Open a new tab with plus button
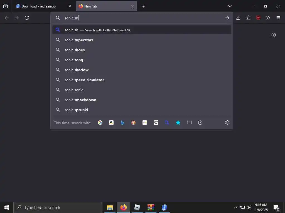This screenshot has height=213, width=285. point(143,6)
